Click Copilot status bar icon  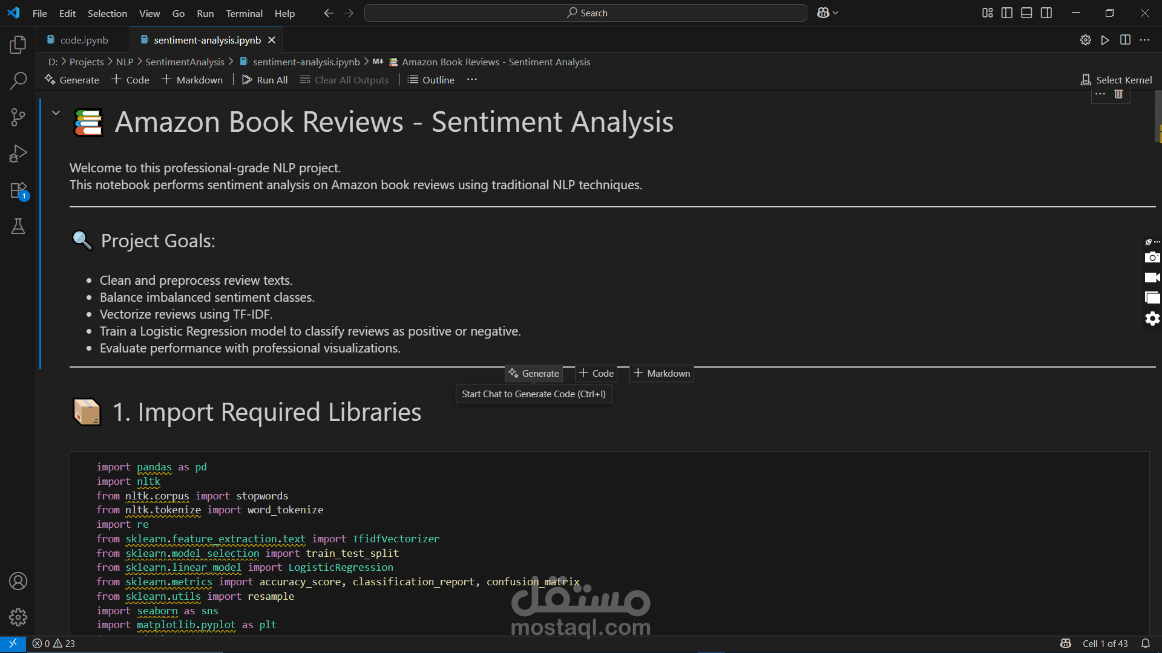tap(1066, 643)
